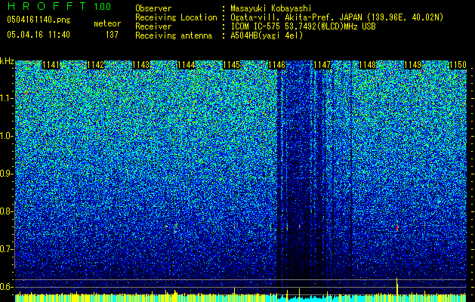Click the meteor count 137
This screenshot has height=302, width=475.
pyautogui.click(x=112, y=35)
